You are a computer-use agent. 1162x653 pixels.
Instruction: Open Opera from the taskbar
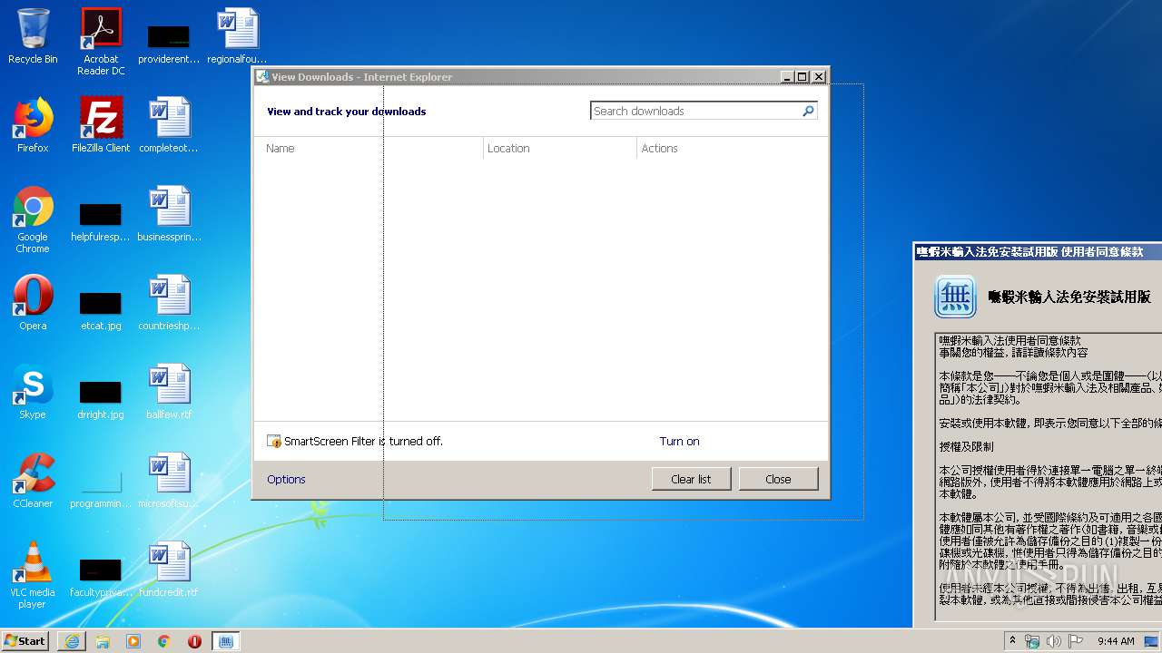click(194, 641)
